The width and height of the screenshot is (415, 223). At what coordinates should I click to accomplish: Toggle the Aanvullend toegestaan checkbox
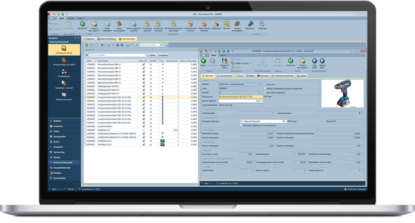pyautogui.click(x=265, y=93)
